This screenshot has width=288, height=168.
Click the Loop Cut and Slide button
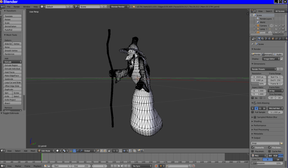[x=12, y=83]
